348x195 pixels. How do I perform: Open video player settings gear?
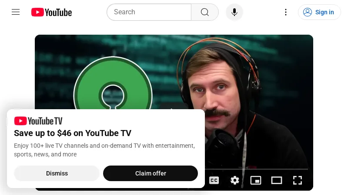235,180
